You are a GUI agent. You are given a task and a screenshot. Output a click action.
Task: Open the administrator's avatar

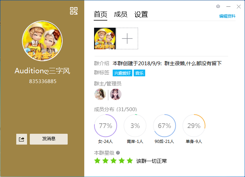[116, 94]
